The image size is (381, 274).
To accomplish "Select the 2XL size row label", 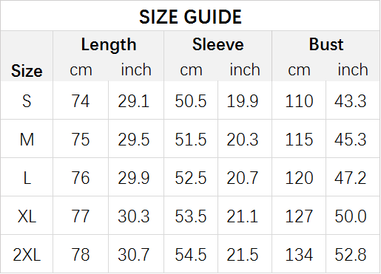I will 27,255.
